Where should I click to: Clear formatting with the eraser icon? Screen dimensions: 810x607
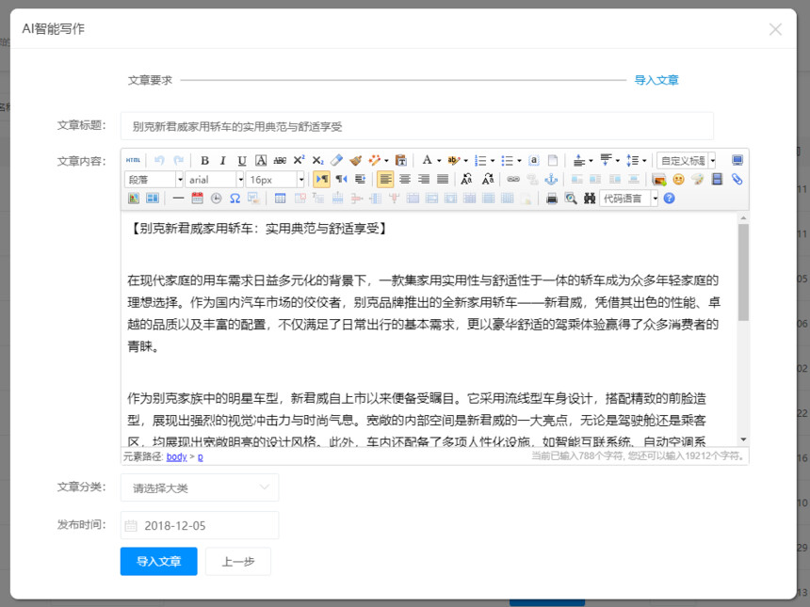tap(336, 160)
